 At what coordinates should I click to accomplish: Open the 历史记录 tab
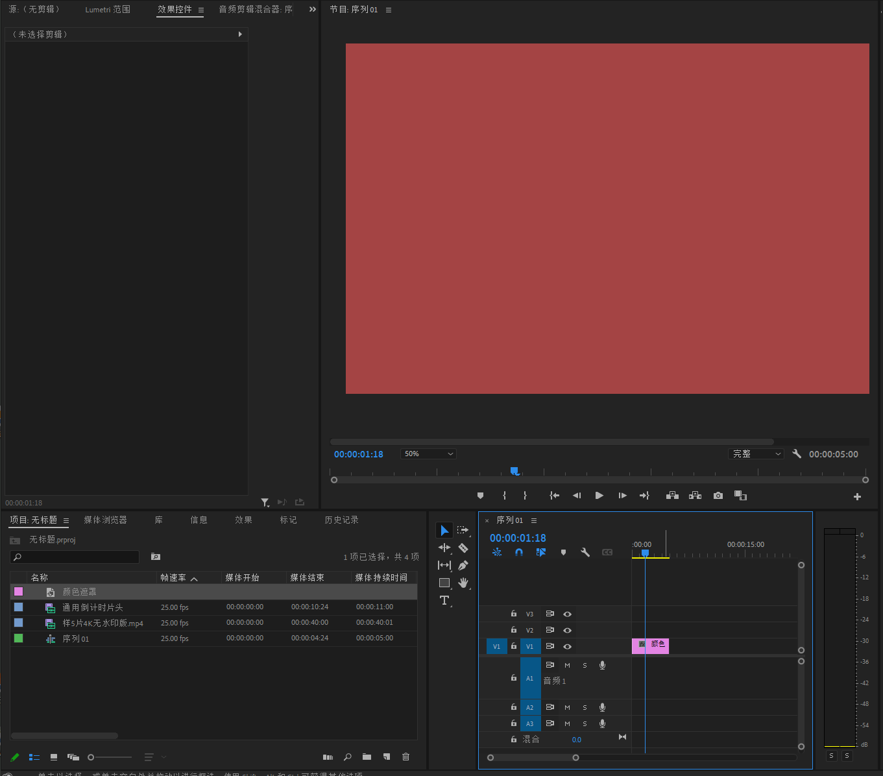coord(341,520)
